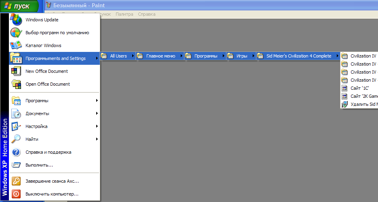The image size is (378, 202).
Task: Click the Программы label in cascading submenu
Action: (206, 56)
